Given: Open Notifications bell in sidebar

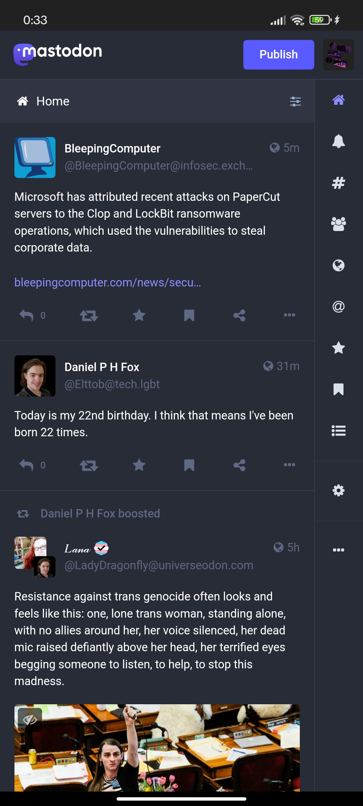Looking at the screenshot, I should 338,141.
